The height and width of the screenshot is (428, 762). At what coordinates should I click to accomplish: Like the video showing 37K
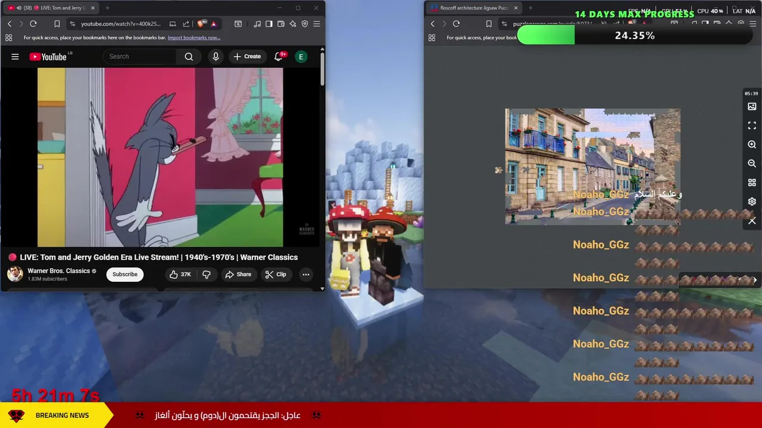click(180, 274)
